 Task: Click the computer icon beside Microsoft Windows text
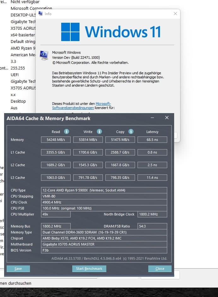click(44, 55)
